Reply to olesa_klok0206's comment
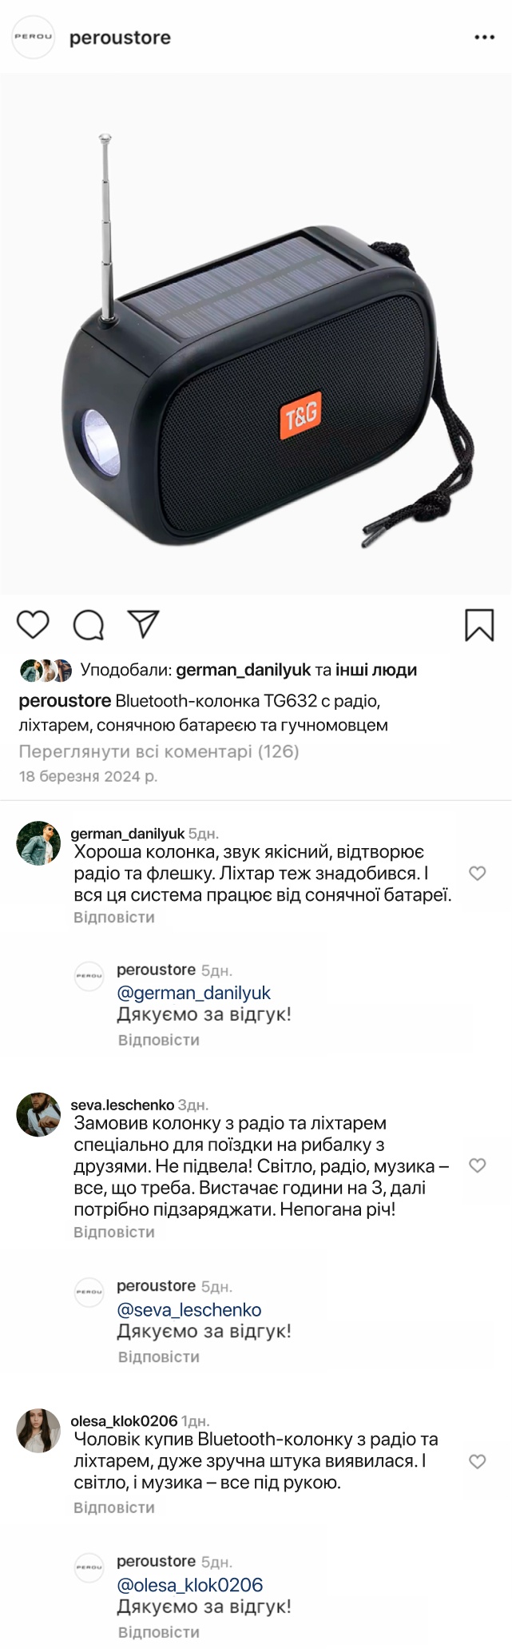Viewport: 512px width, 1649px height. 114,1508
